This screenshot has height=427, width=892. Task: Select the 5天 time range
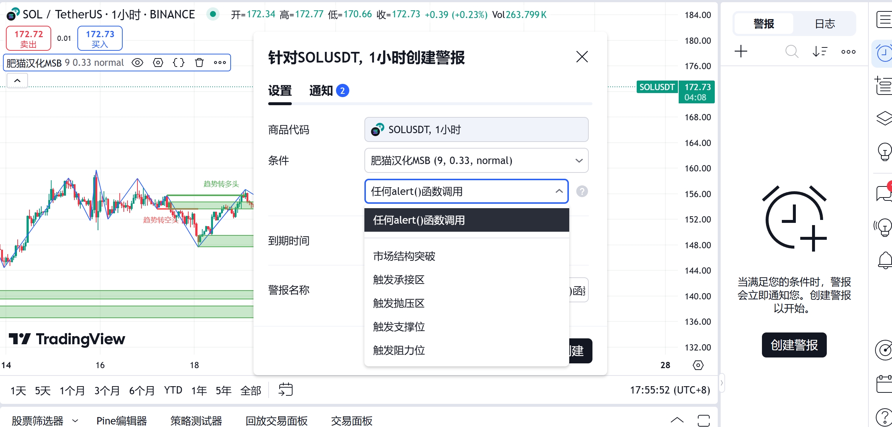[x=43, y=390]
